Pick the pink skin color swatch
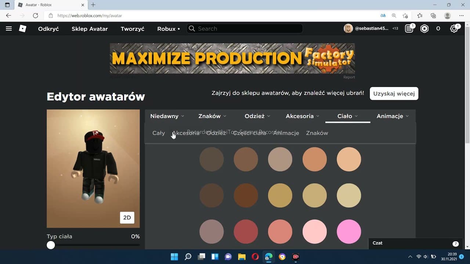This screenshot has width=470, height=264. click(x=349, y=232)
